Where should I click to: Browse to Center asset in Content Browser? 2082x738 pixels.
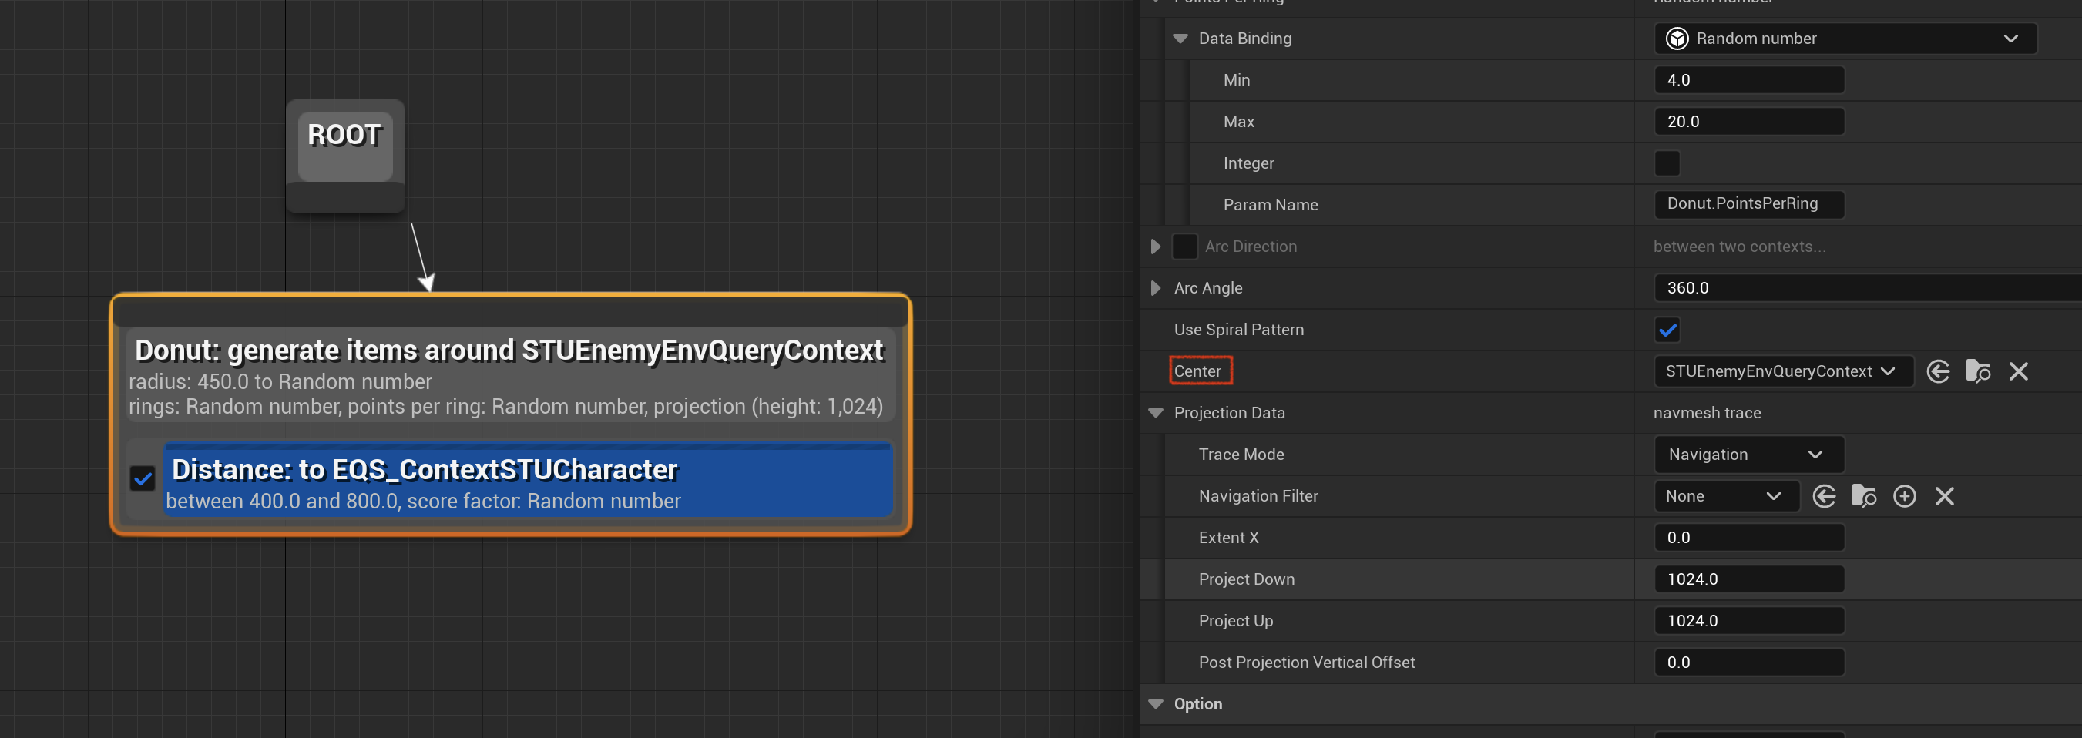tap(1978, 371)
